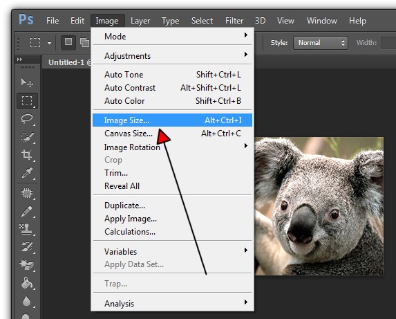Select the Move tool
Image resolution: width=396 pixels, height=319 pixels.
pos(27,82)
